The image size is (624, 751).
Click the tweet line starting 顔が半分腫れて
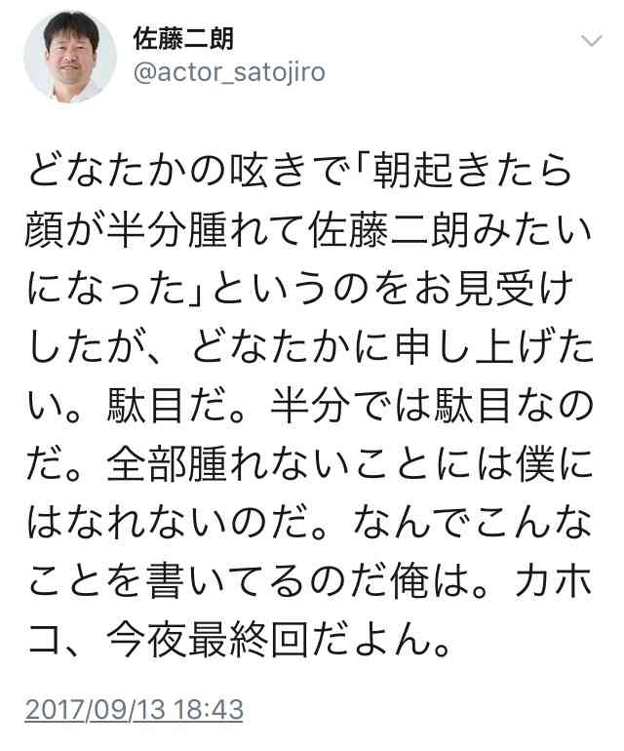308,230
